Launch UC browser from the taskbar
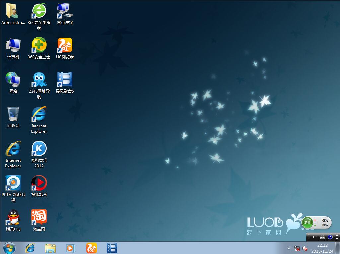 [x=91, y=248]
